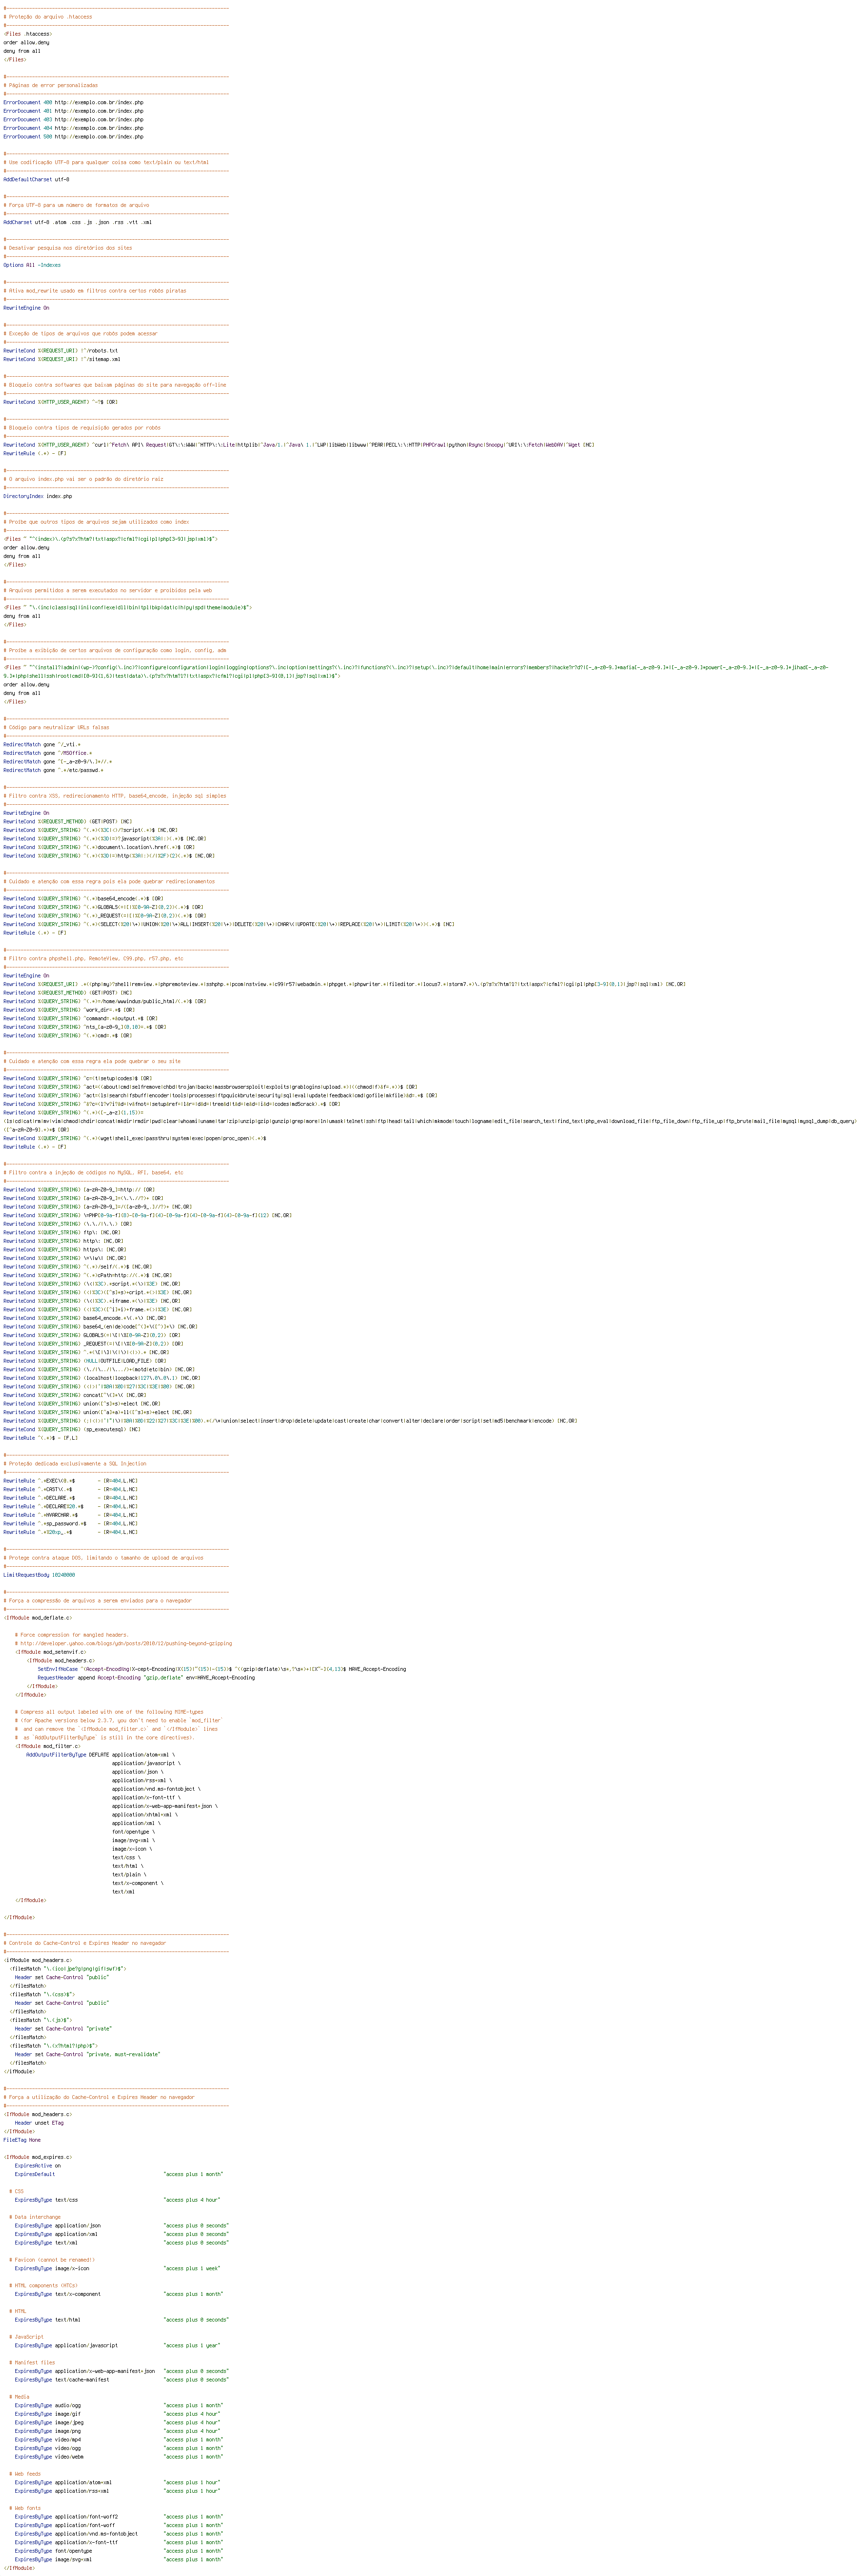Click the 'ExpiresByType image/svg+xml' line

119,2559
